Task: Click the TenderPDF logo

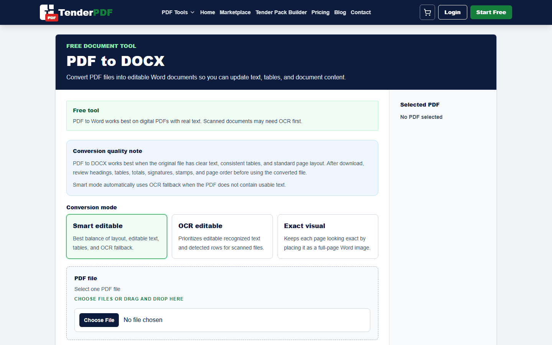Action: [76, 13]
